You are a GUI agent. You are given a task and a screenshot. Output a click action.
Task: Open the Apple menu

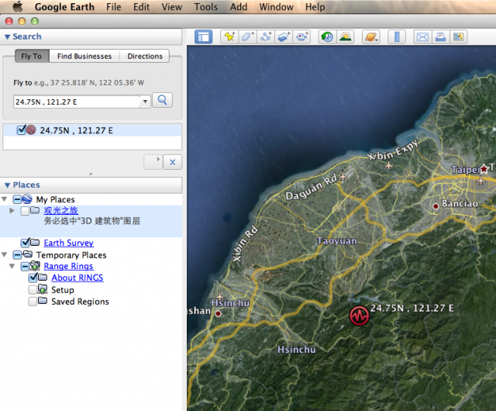18,7
